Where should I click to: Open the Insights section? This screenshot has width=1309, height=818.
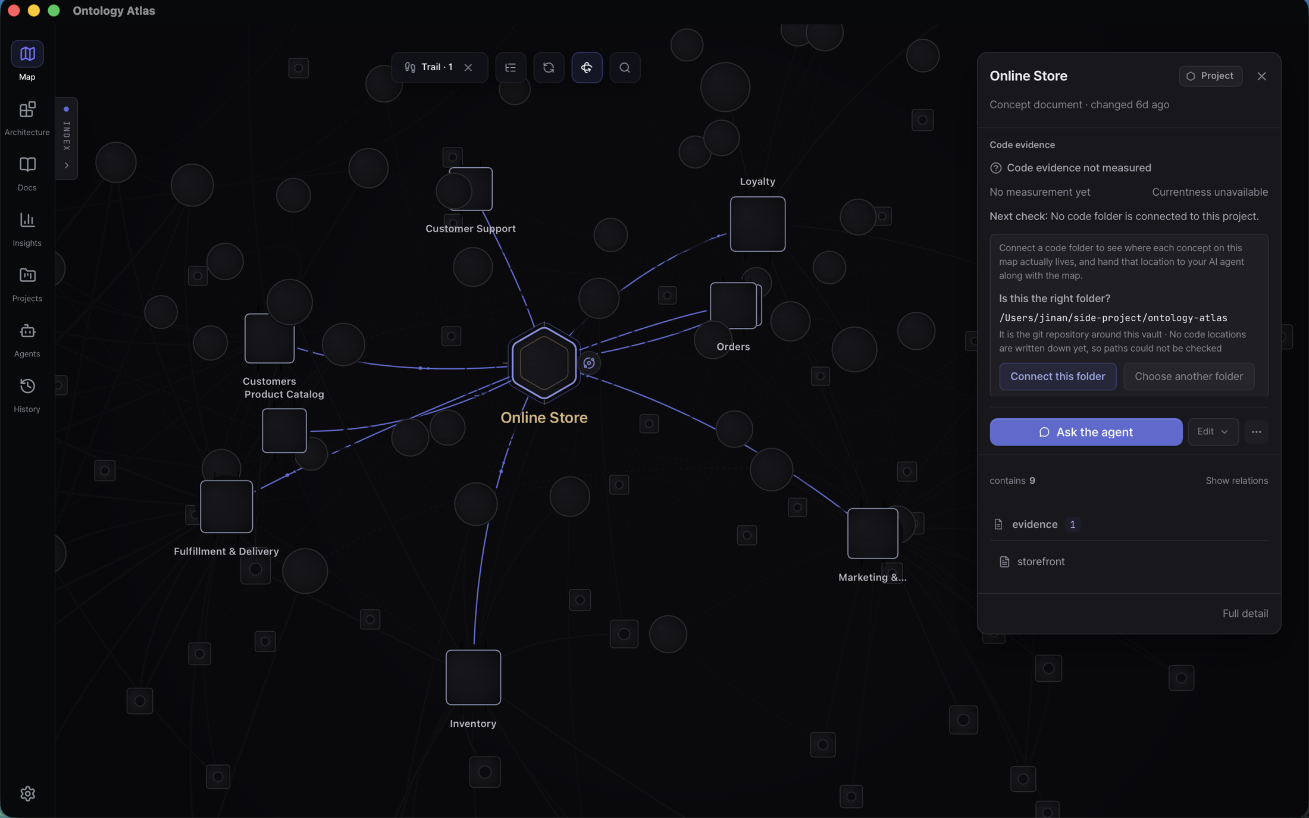pos(27,229)
